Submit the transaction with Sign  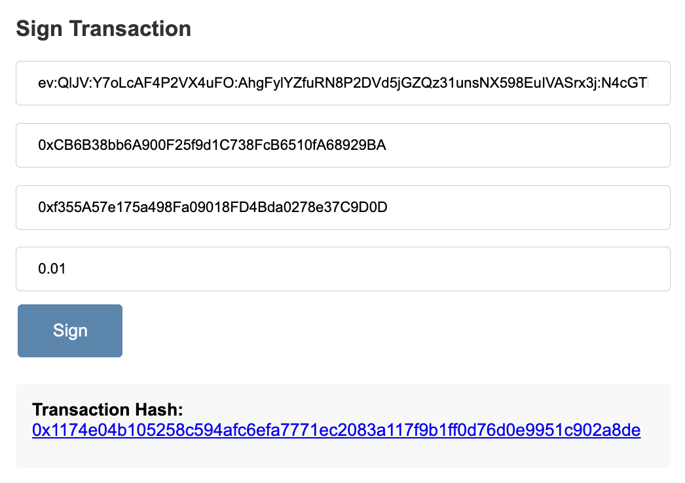click(x=70, y=331)
